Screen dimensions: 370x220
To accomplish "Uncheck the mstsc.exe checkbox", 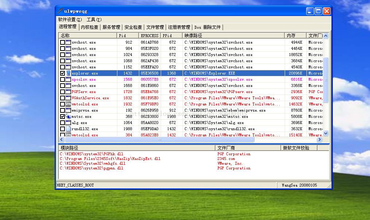I will click(x=62, y=116).
